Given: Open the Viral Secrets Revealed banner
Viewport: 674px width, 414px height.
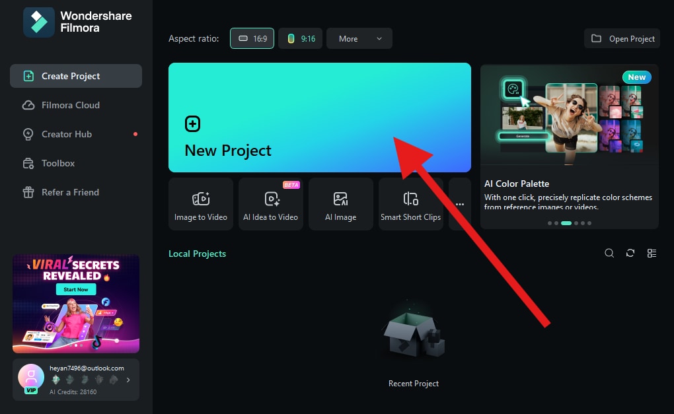Looking at the screenshot, I should (76, 304).
